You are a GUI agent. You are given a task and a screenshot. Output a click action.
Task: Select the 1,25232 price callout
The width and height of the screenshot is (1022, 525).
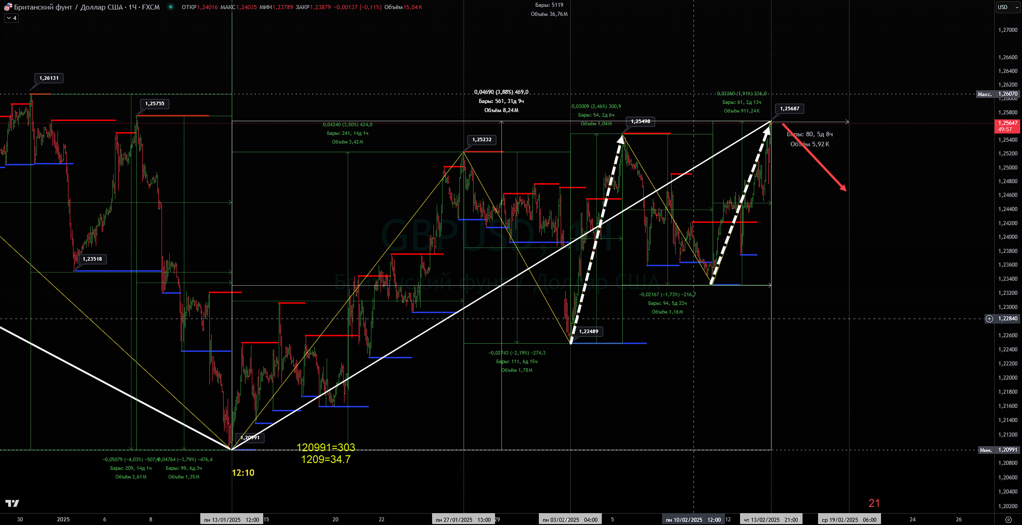click(x=482, y=139)
